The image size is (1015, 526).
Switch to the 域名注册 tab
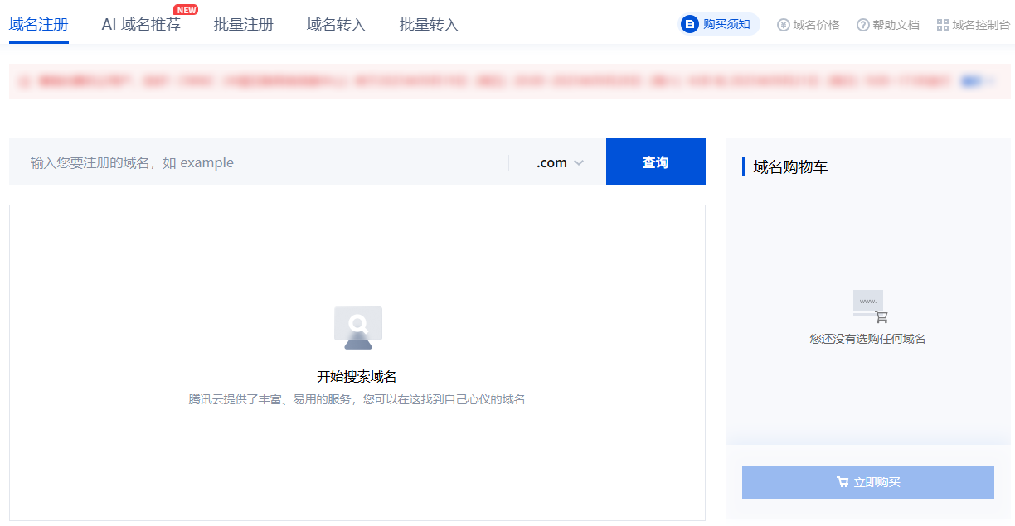pyautogui.click(x=39, y=25)
